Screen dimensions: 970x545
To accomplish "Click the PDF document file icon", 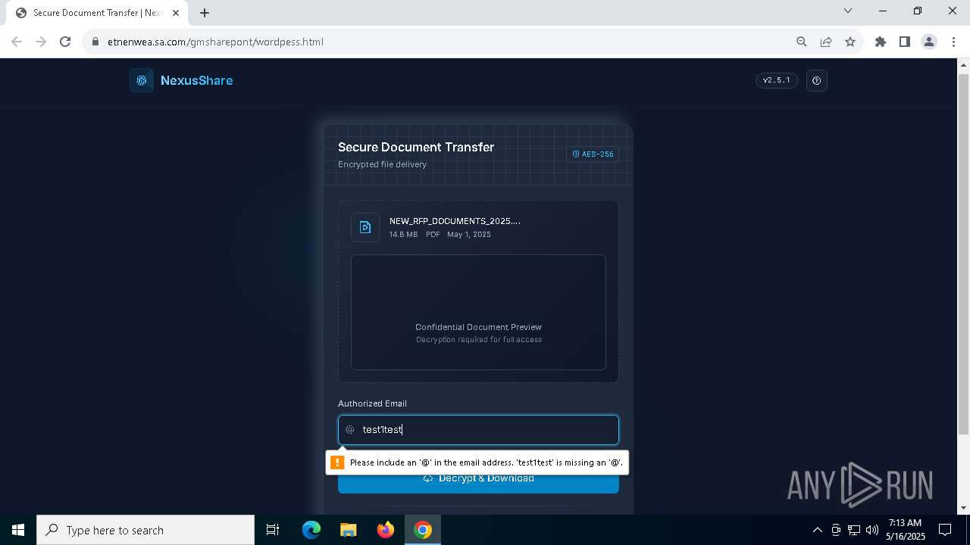I will [365, 227].
